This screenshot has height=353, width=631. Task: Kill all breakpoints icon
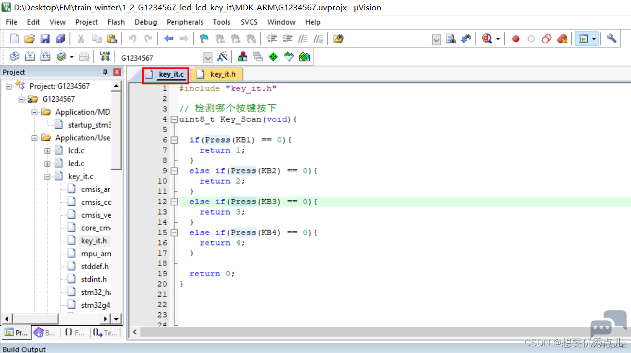tap(562, 39)
